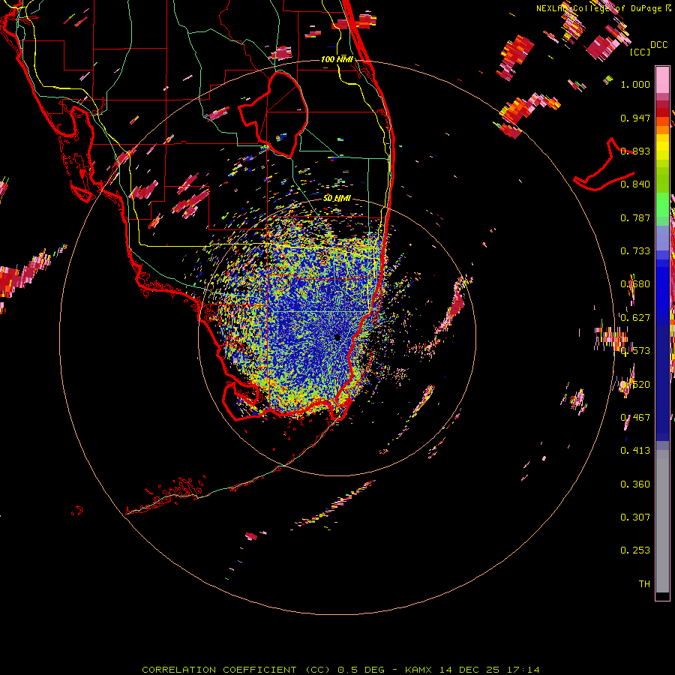Select the 0.360 scale value
This screenshot has width=675, height=675.
[635, 484]
